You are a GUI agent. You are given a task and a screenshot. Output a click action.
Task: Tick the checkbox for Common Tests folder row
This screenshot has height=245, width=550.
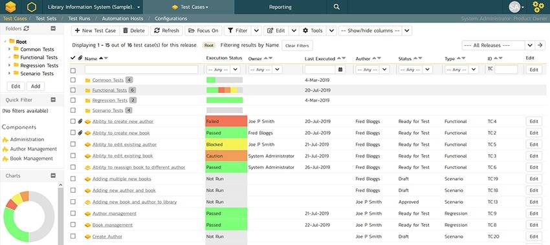coord(73,80)
